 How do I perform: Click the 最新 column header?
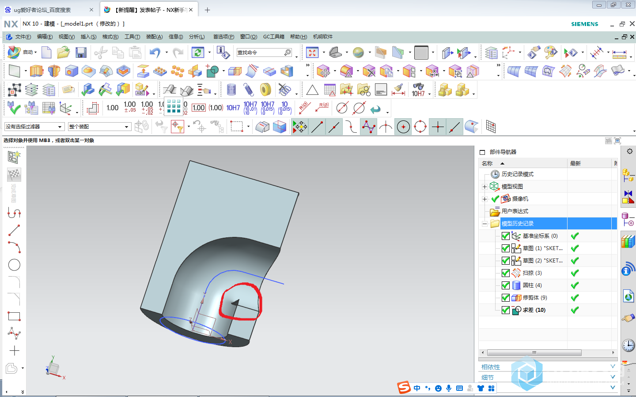coord(590,163)
